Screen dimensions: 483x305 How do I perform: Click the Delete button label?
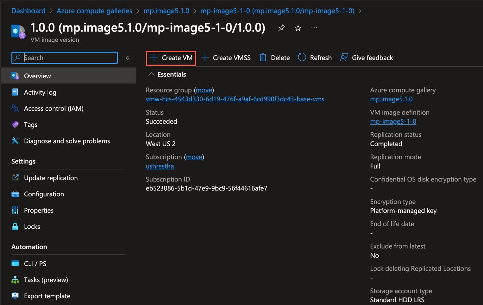(280, 58)
